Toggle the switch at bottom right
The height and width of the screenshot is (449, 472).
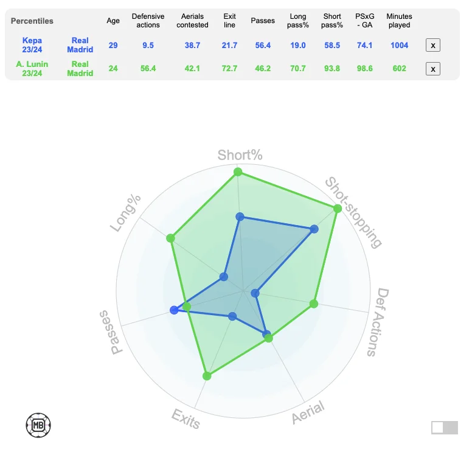[444, 428]
